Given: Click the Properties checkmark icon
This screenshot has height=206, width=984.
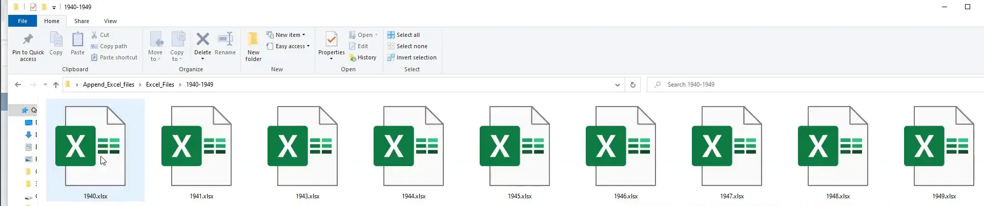Looking at the screenshot, I should click(332, 39).
